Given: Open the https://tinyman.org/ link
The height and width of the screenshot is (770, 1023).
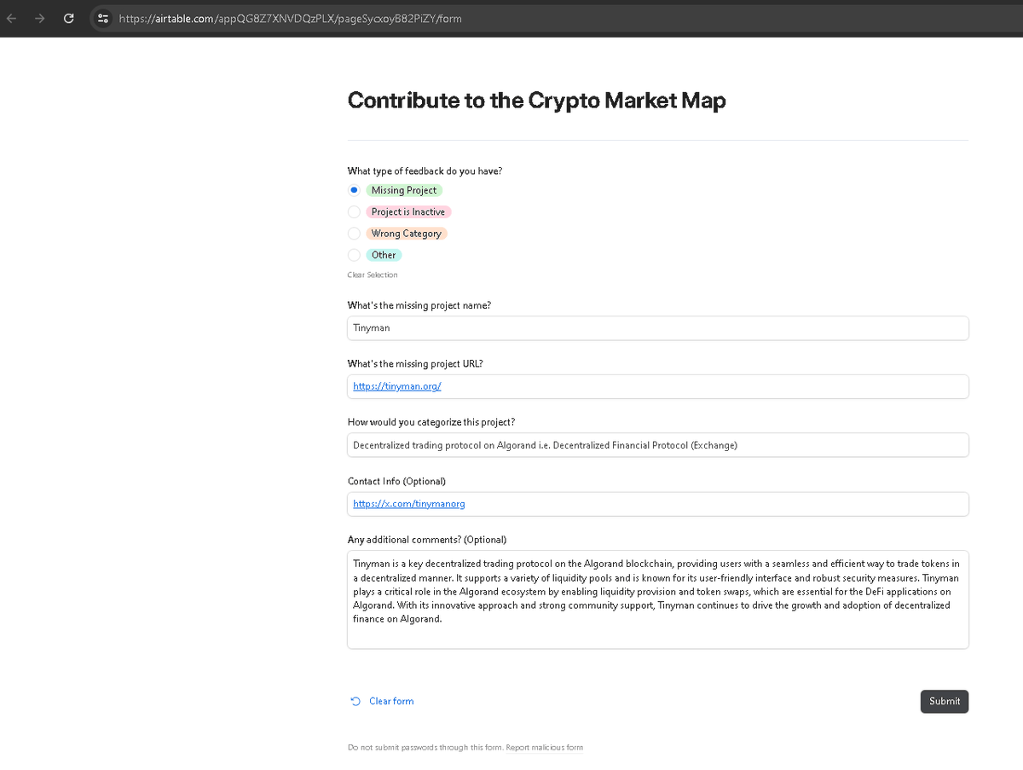Looking at the screenshot, I should coord(397,386).
